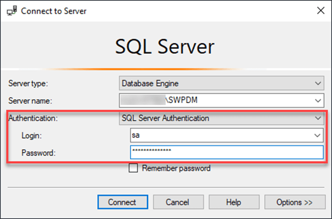This screenshot has height=219, width=332.
Task: Click the Authentication label
Action: (x=33, y=118)
